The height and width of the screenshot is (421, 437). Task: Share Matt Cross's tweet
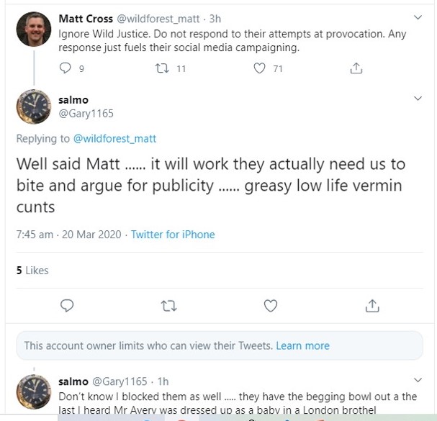pyautogui.click(x=355, y=69)
